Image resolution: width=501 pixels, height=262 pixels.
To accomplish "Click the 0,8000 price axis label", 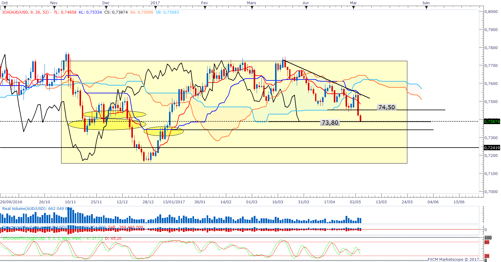I will (x=491, y=12).
